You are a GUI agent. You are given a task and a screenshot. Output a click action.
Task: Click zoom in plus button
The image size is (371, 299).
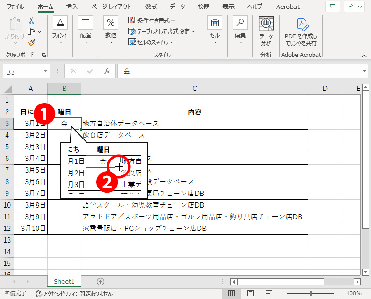pyautogui.click(x=338, y=293)
